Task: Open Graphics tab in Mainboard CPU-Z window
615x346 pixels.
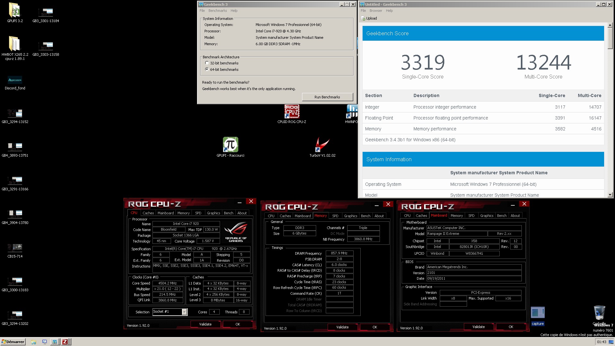Action: point(487,216)
